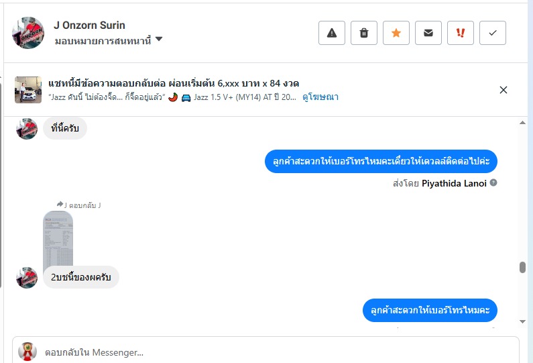Open the ดูโฆษณา link
533x363 pixels.
tap(320, 97)
